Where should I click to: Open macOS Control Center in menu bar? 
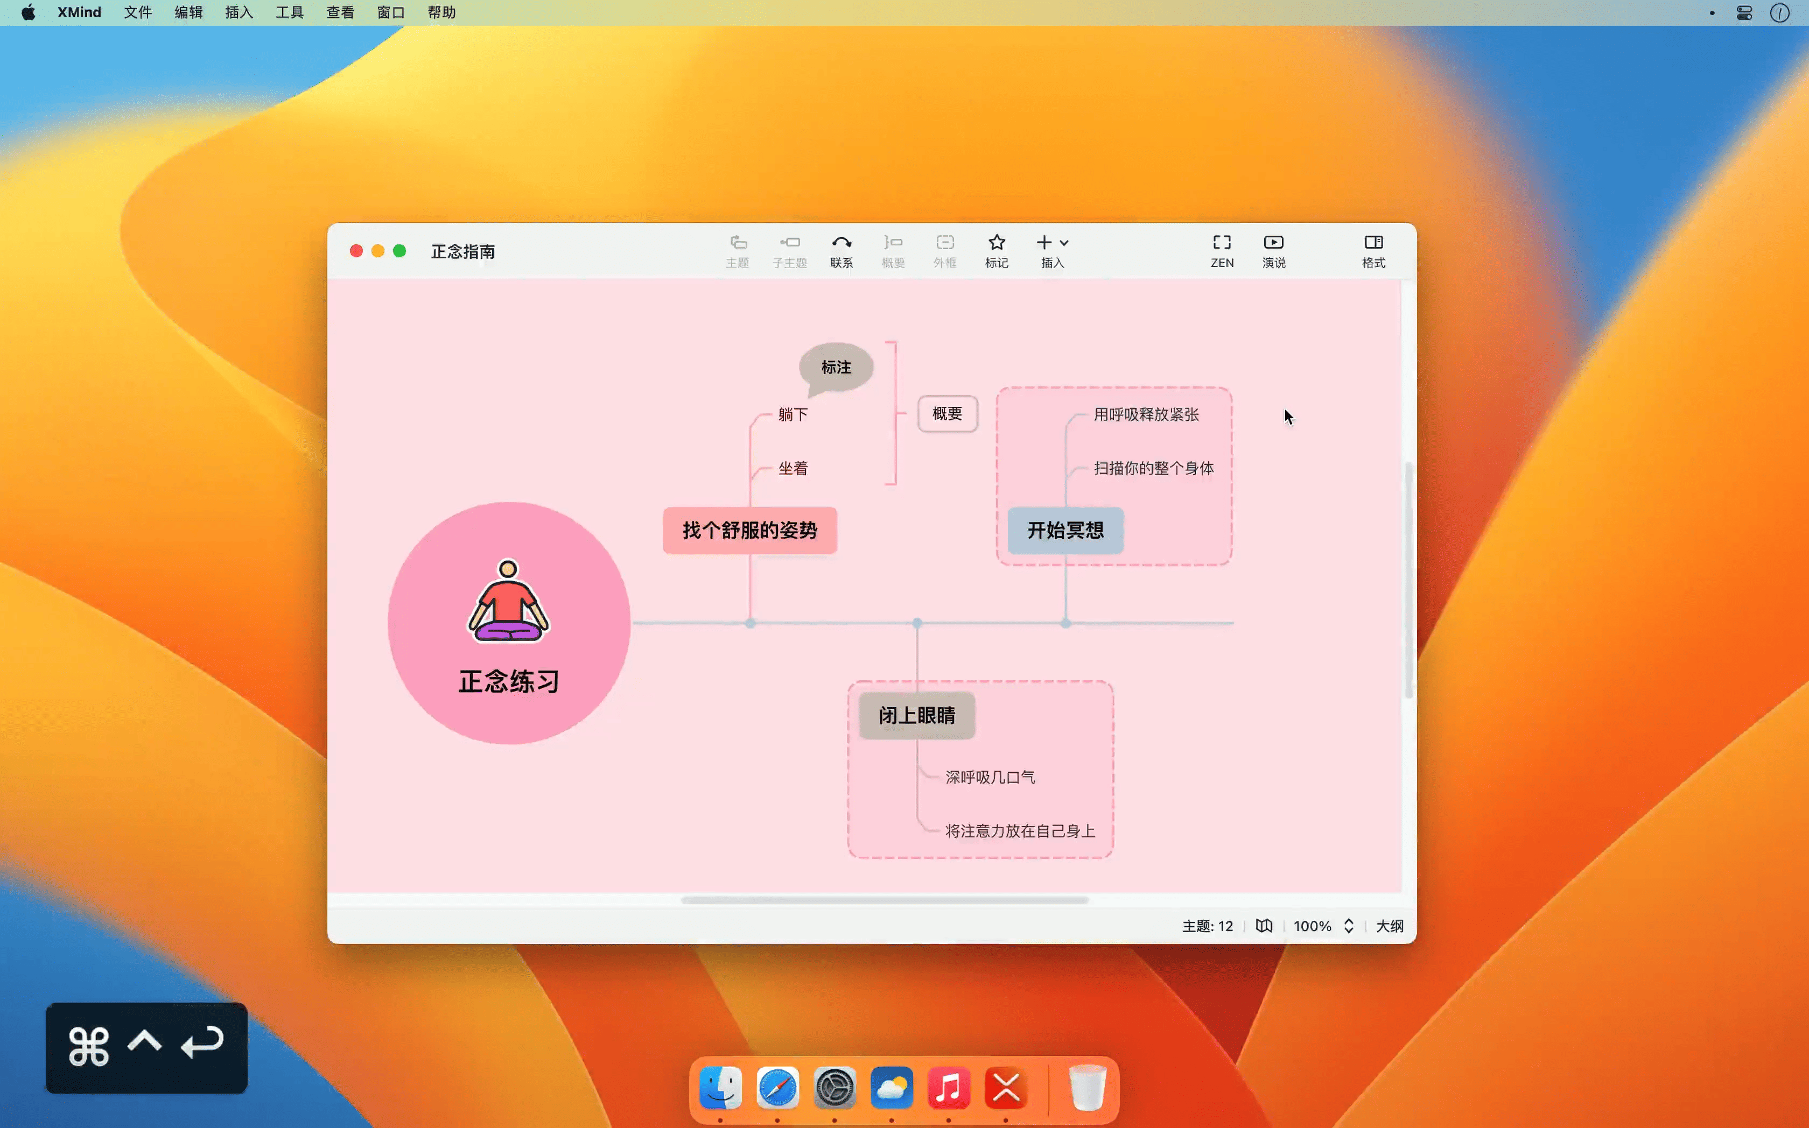[x=1744, y=13]
